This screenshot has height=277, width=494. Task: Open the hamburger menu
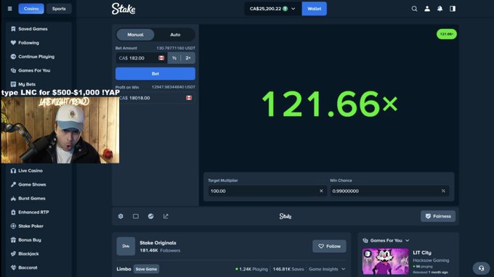9,9
